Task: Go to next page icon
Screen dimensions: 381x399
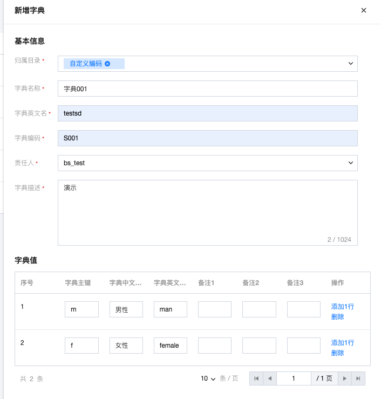Action: (x=345, y=378)
